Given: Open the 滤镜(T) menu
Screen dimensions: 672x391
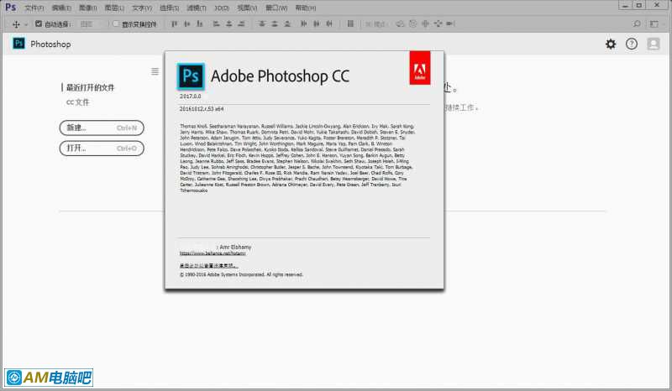Looking at the screenshot, I should tap(197, 8).
